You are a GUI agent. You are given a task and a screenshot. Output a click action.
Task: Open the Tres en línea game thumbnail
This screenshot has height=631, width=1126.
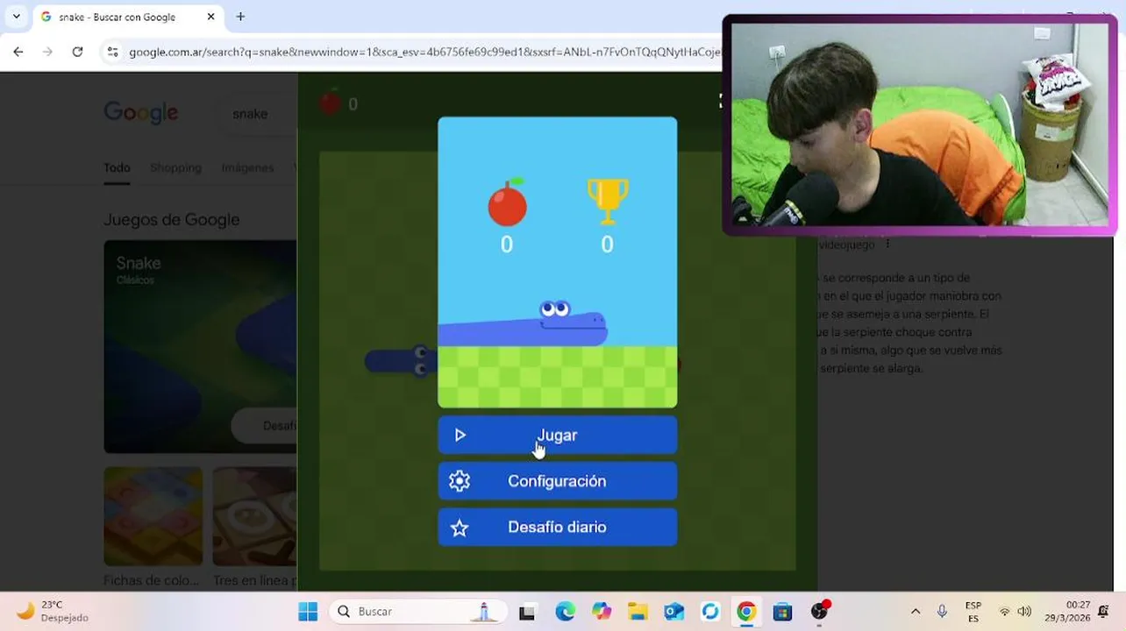tap(254, 516)
